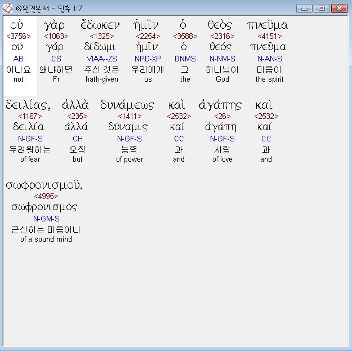The height and width of the screenshot is (351, 352).
Task: Click the Greek word ἡμῖν in the first line
Action: pos(146,25)
